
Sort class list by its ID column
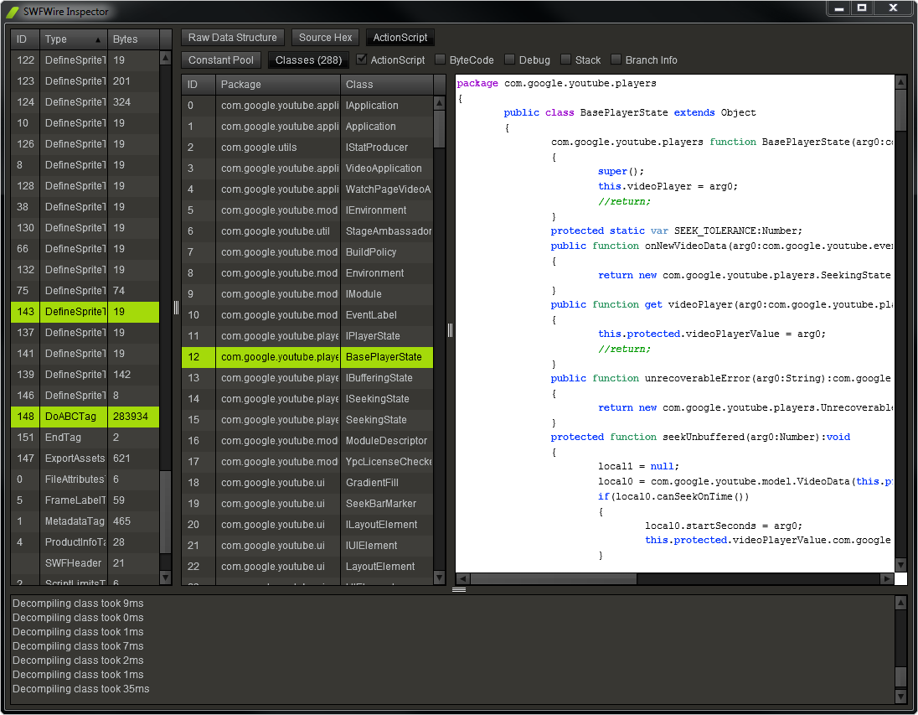199,85
